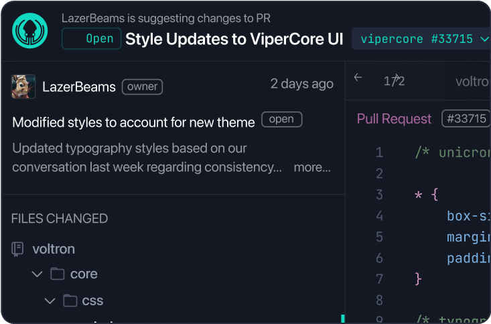Click the GitKraken squid logo

(x=29, y=30)
